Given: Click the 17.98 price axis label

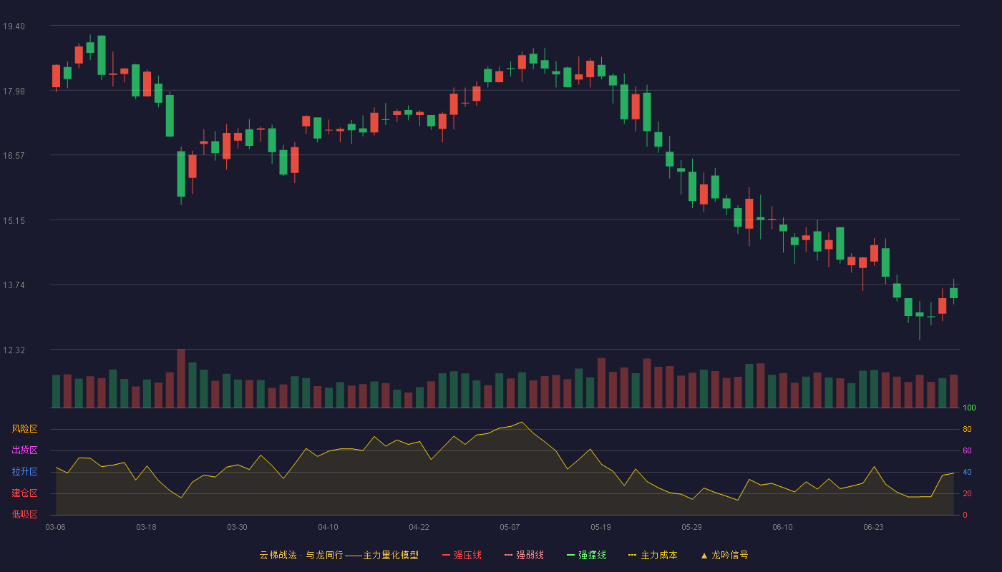Looking at the screenshot, I should 14,91.
